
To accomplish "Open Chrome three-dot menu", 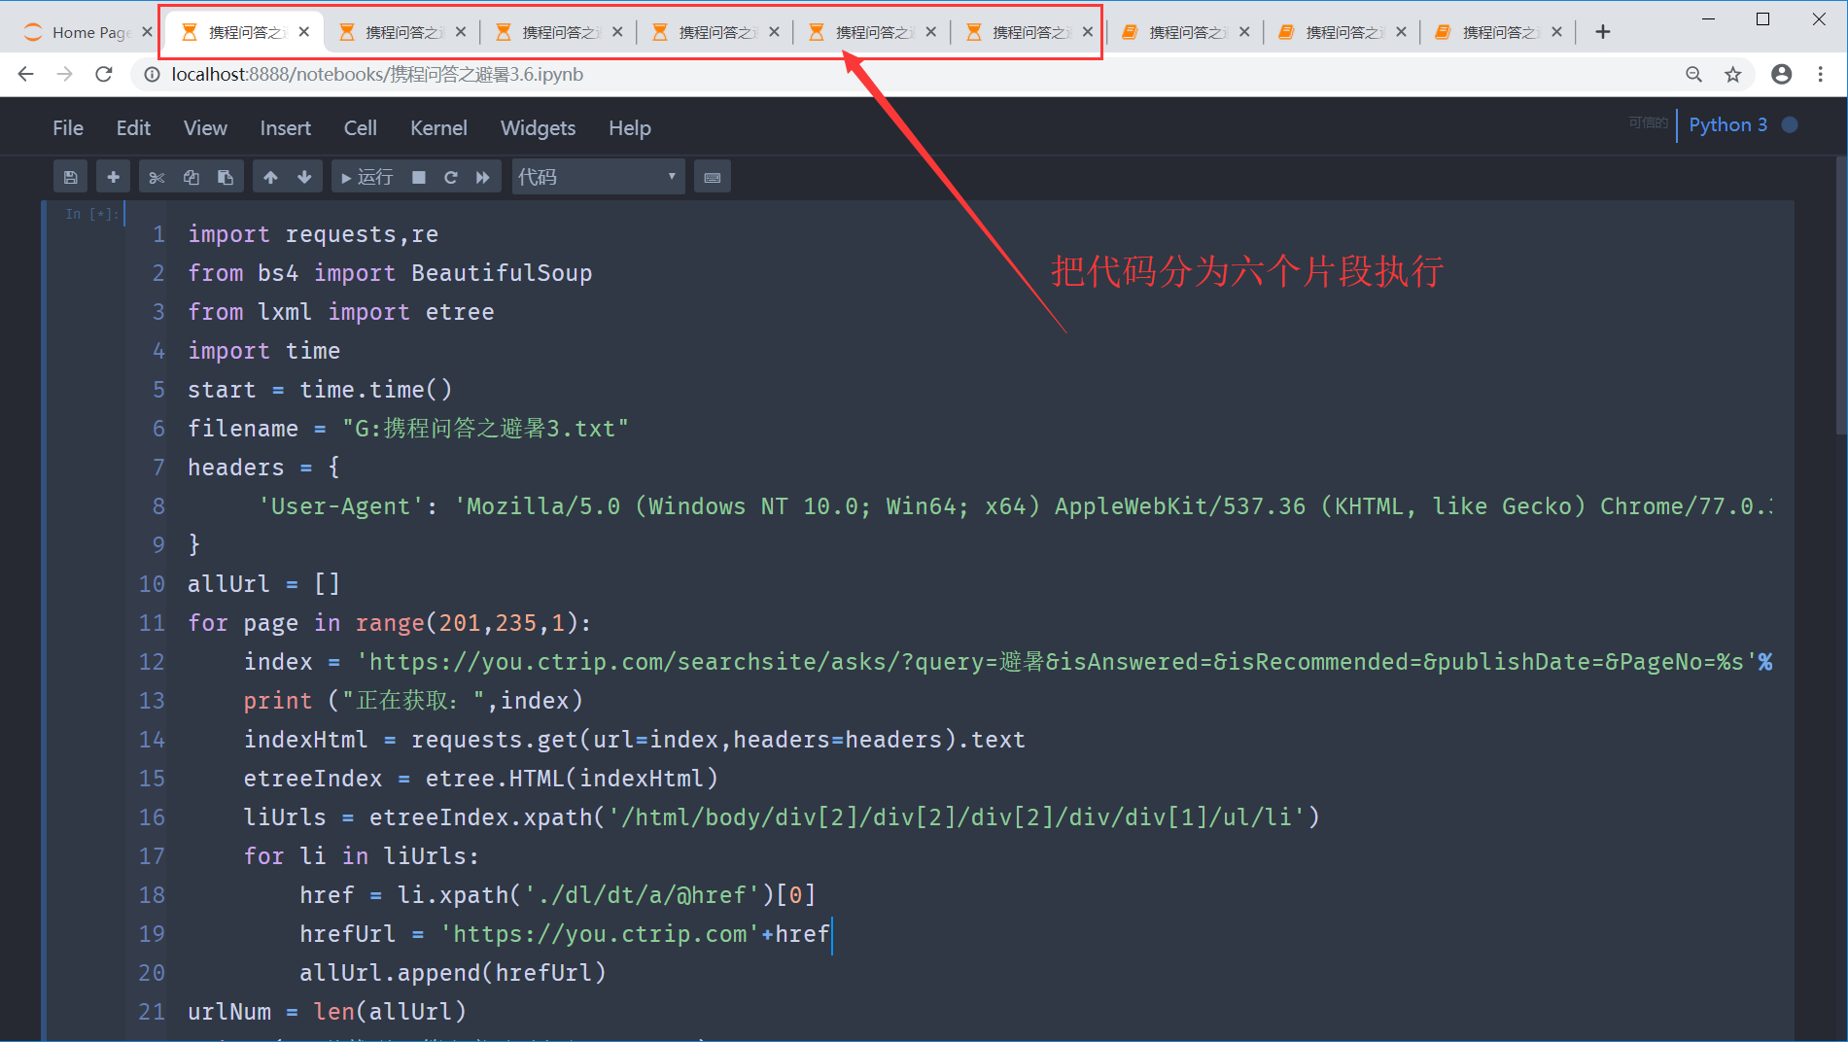I will coord(1820,74).
